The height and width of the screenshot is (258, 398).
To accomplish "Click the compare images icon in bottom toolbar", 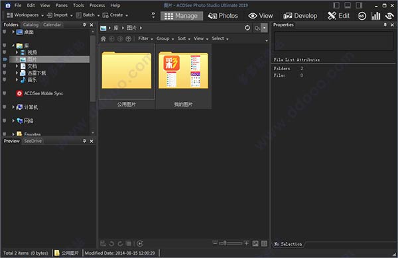I will click(x=129, y=243).
